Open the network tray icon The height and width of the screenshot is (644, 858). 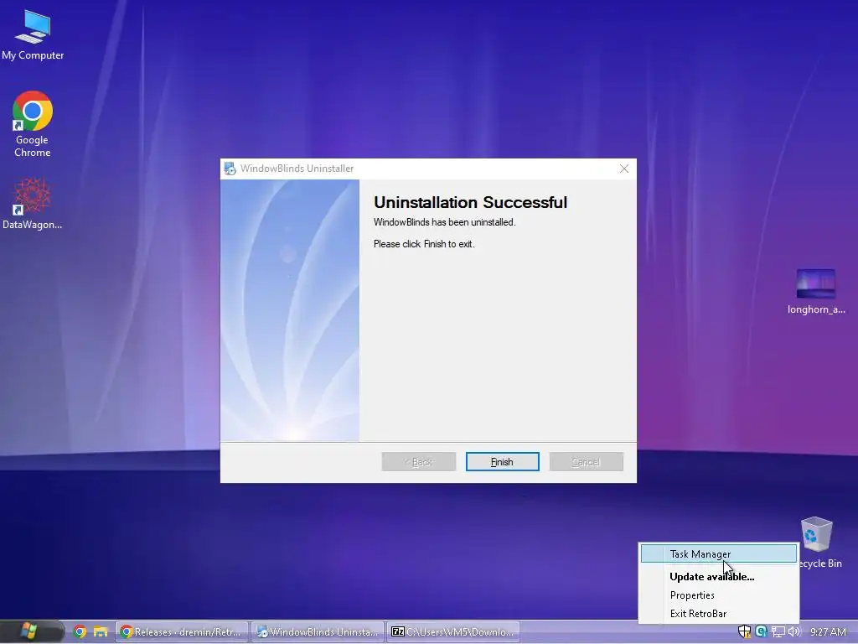778,632
